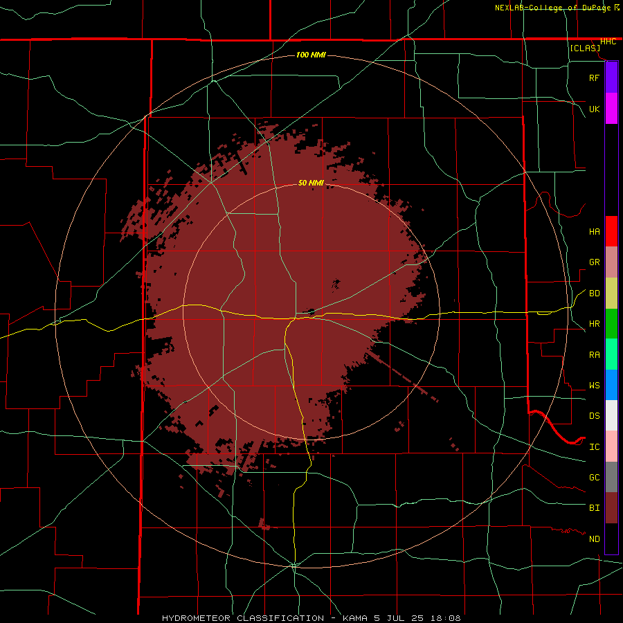Screen dimensions: 623x623
Task: Click the magenta UK color swatch in legend
Action: tap(611, 108)
